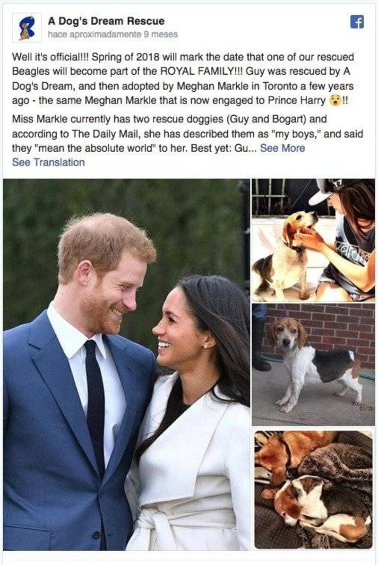Click the paragraph about Guy and Bogart
This screenshot has height=565, width=378.
click(187, 133)
